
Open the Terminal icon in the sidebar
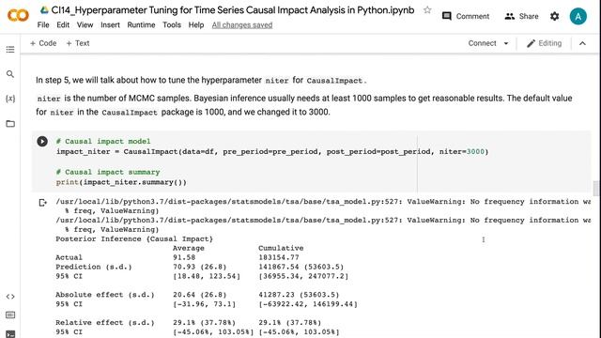(x=10, y=334)
